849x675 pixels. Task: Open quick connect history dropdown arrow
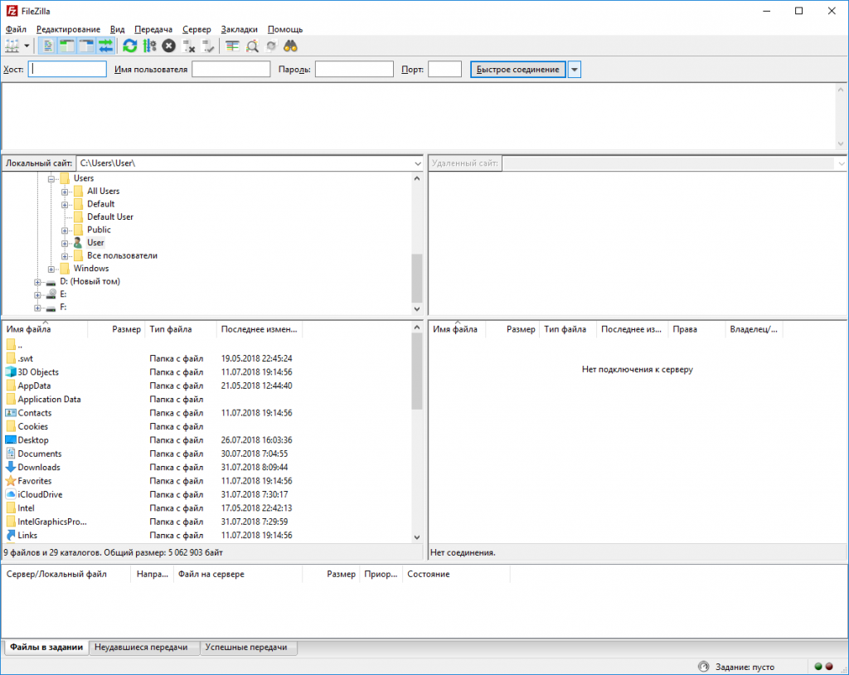[575, 70]
